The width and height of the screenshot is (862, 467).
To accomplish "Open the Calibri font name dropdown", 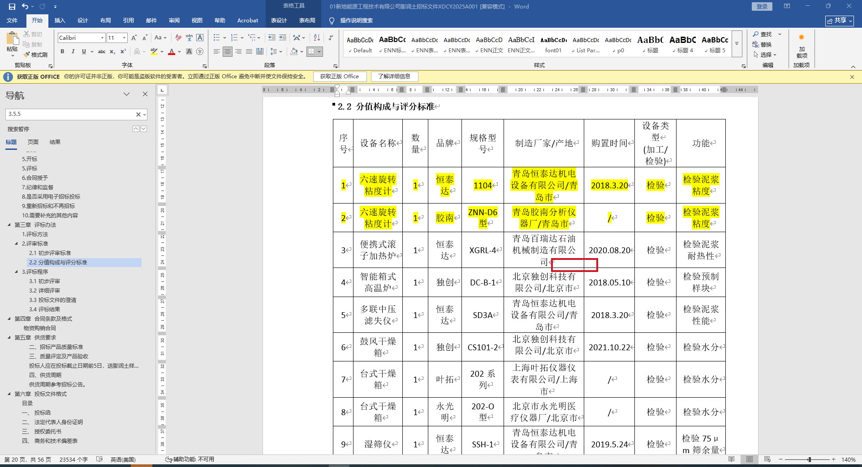I will [102, 38].
